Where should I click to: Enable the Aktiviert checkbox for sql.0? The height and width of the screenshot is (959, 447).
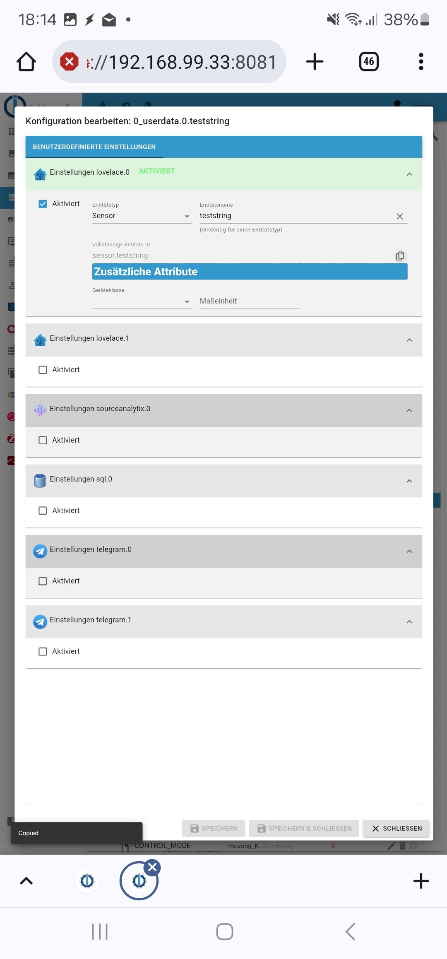pos(43,511)
